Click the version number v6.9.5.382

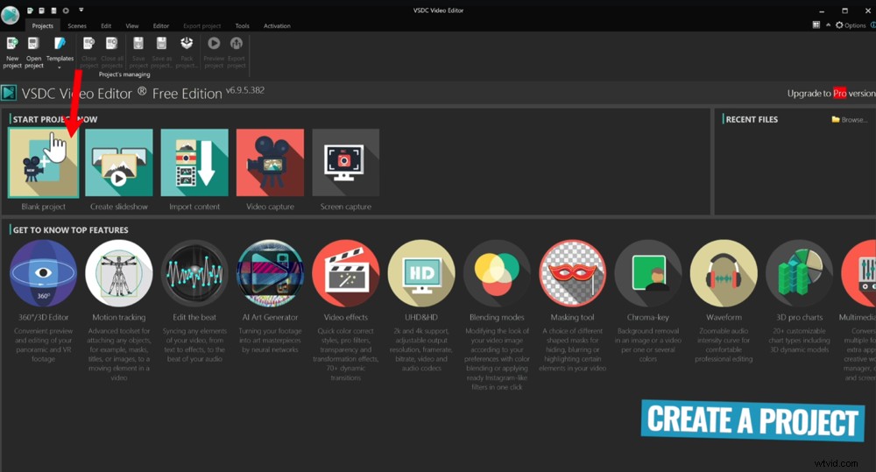(x=245, y=90)
